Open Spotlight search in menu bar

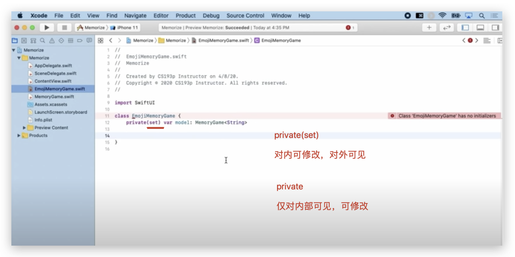[482, 16]
